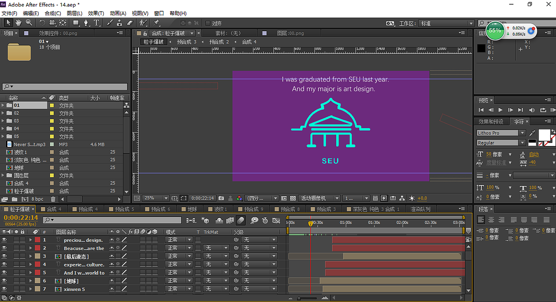Open the 合成(C) menu
The height and width of the screenshot is (302, 556).
point(53,13)
